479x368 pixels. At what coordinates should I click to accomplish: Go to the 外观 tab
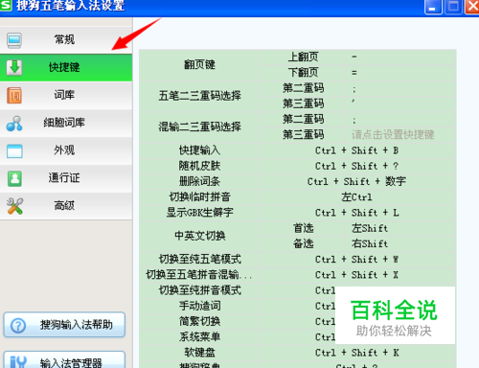(66, 150)
